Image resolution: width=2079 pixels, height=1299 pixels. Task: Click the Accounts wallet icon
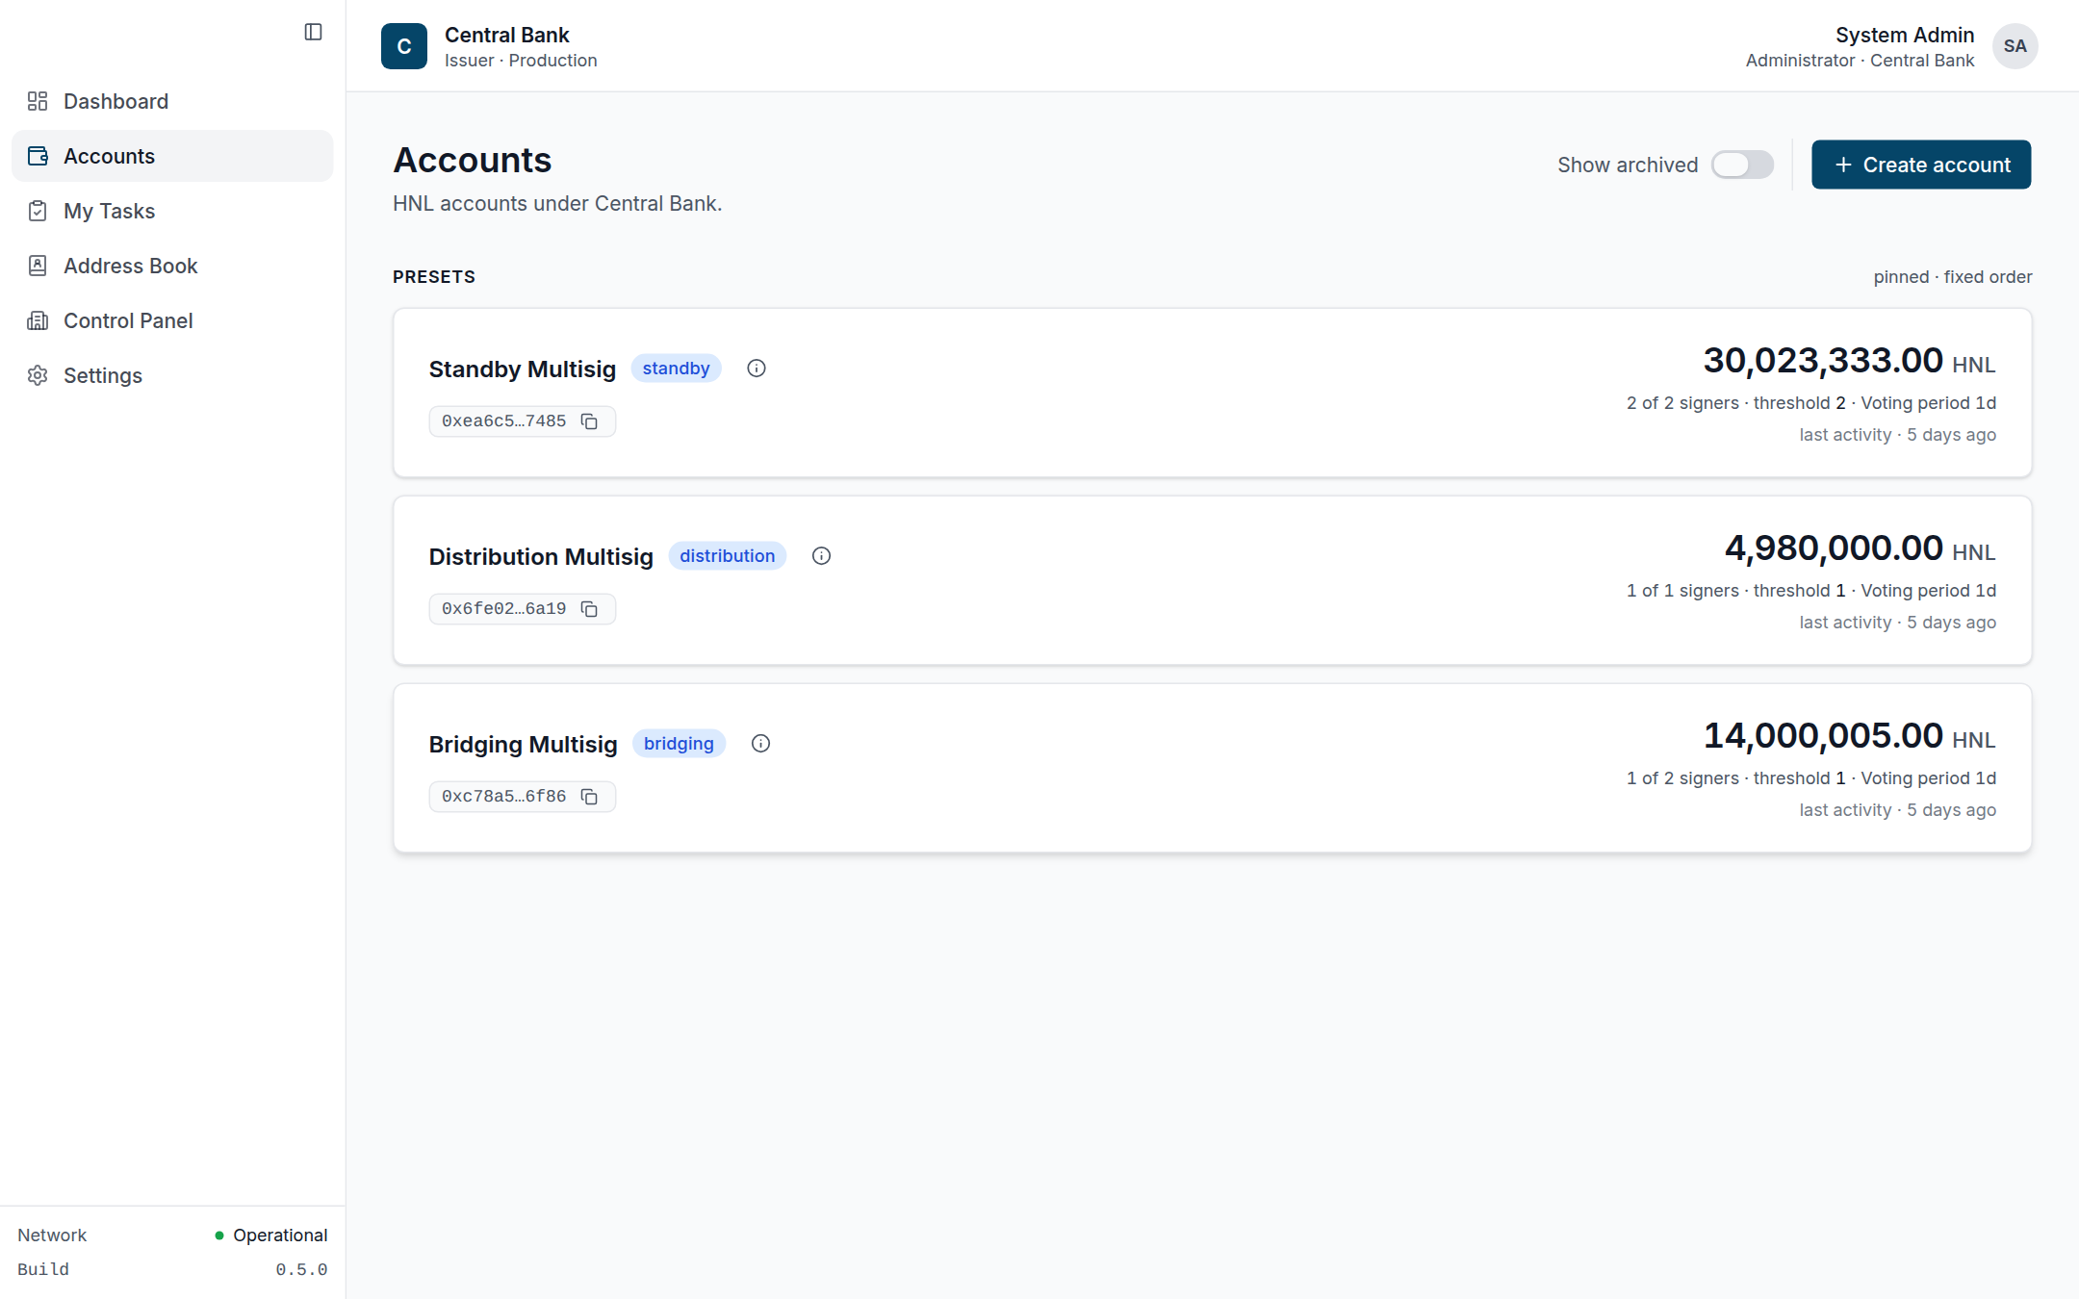(x=38, y=156)
